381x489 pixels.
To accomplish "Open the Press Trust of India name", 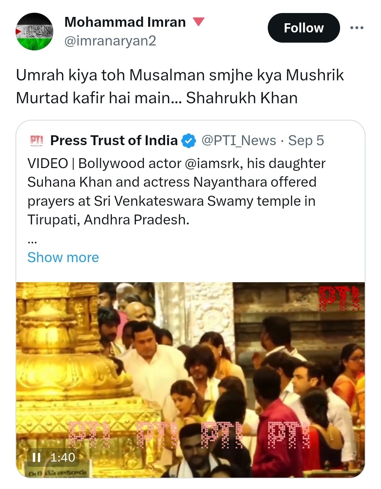I will coord(114,140).
